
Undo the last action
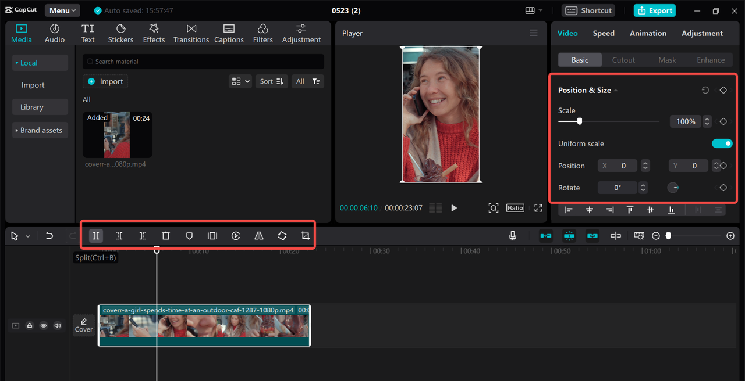pos(49,236)
